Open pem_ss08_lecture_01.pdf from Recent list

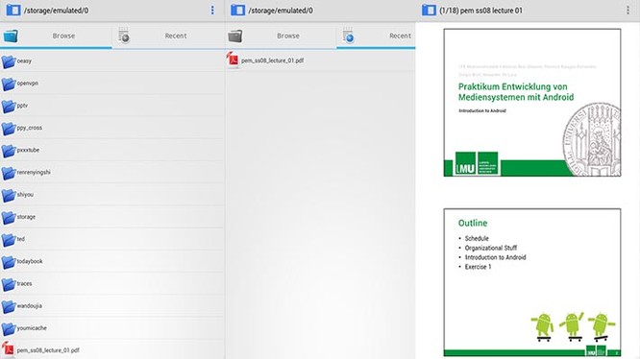(320, 60)
